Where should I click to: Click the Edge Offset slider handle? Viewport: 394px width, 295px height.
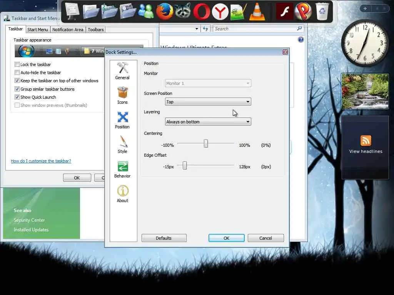(x=185, y=165)
